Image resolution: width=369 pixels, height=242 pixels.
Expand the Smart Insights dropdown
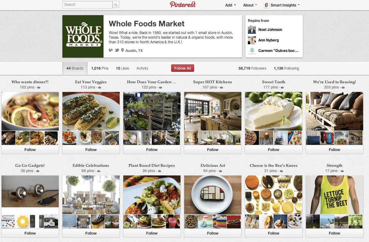[x=285, y=5]
